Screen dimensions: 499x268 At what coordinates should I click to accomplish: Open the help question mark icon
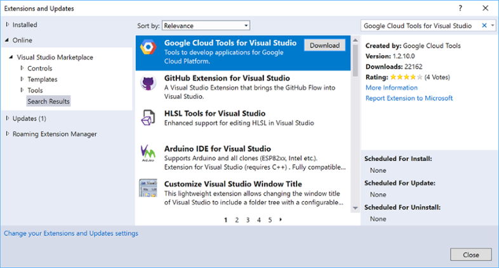460,8
